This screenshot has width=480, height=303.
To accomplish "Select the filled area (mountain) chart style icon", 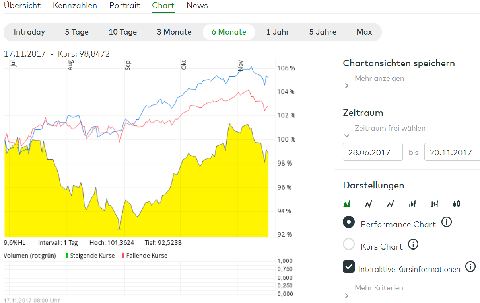I will [x=347, y=204].
